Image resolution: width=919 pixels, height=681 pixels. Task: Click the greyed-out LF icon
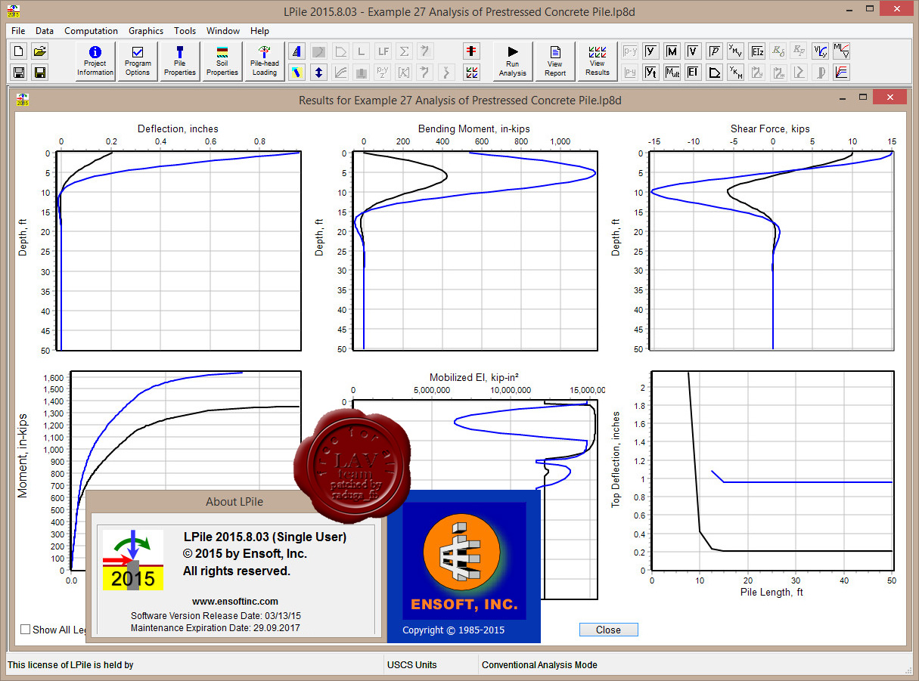[383, 51]
